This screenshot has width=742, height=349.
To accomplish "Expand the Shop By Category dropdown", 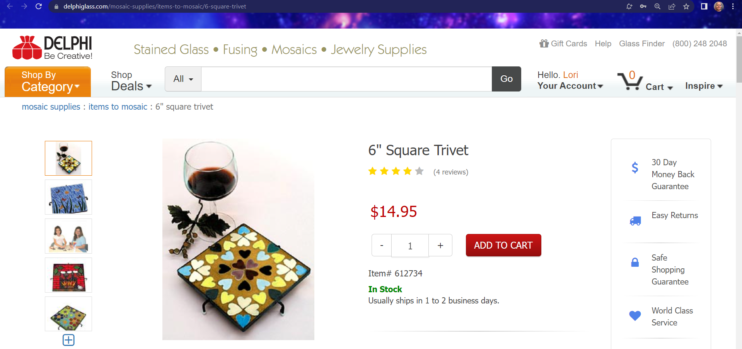I will point(48,81).
